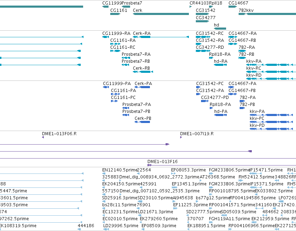Click the DME1-007I19.R marker arrow
Image resolution: width=296 pixels, height=231 pixels.
click(x=181, y=137)
